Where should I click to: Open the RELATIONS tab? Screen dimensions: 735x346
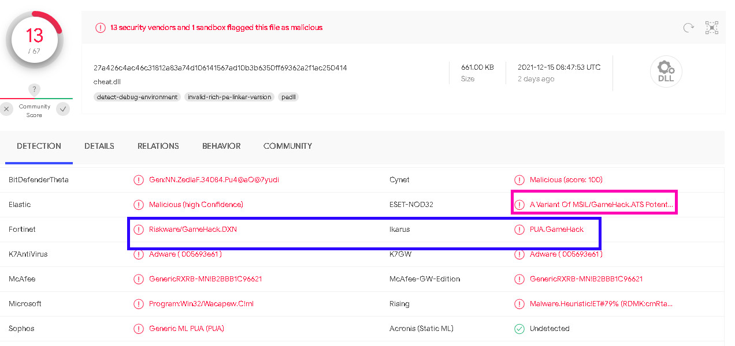pyautogui.click(x=158, y=146)
